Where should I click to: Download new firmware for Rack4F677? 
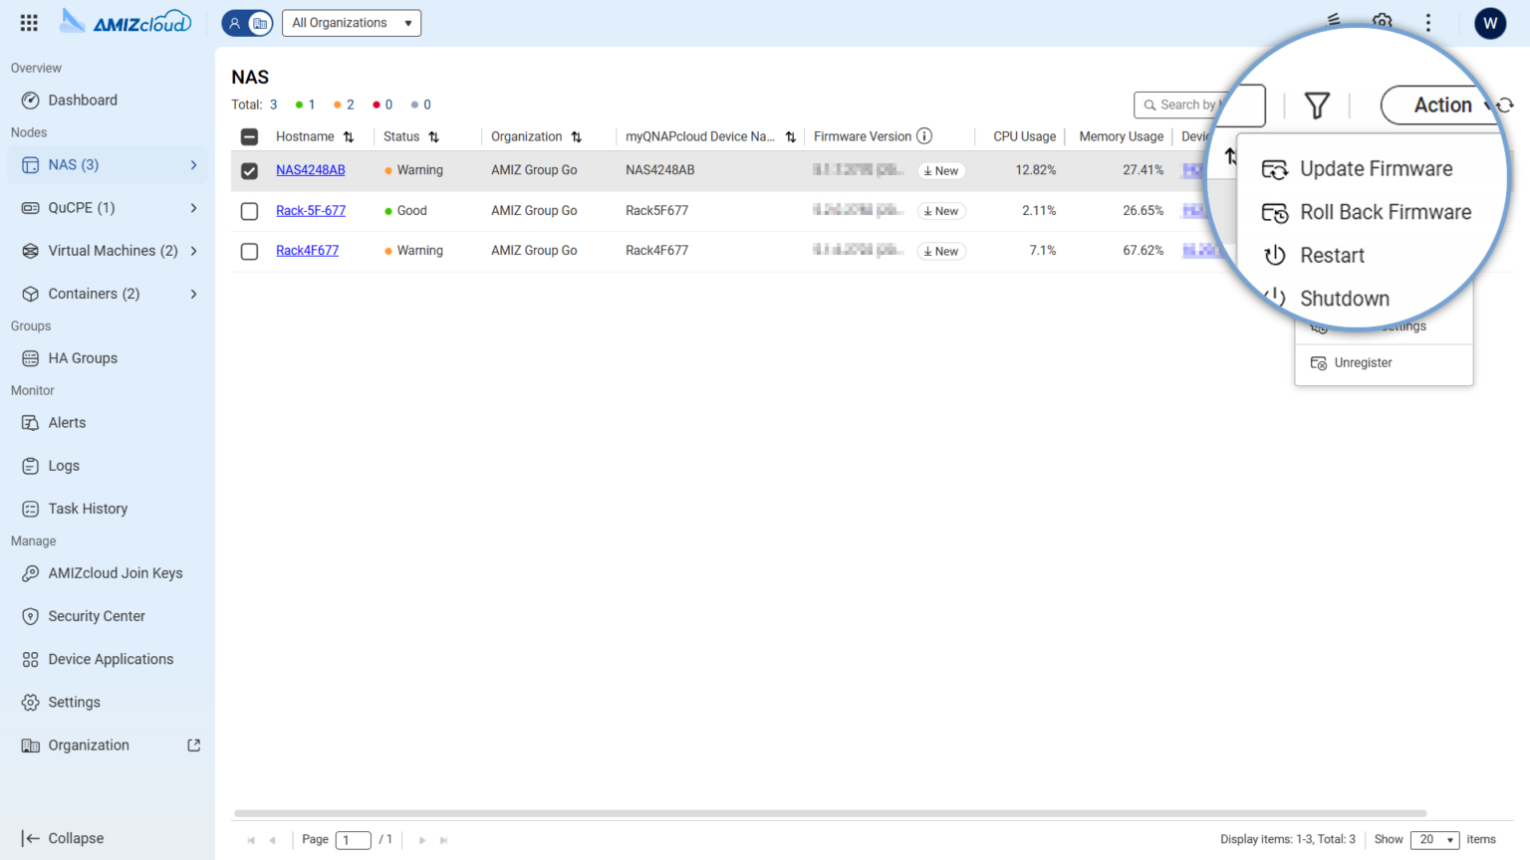[940, 251]
